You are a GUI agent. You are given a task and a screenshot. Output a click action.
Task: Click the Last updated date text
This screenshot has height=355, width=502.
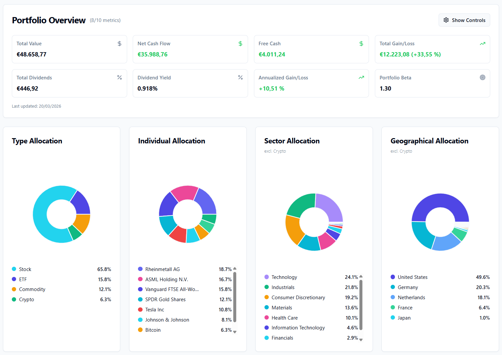pos(36,106)
